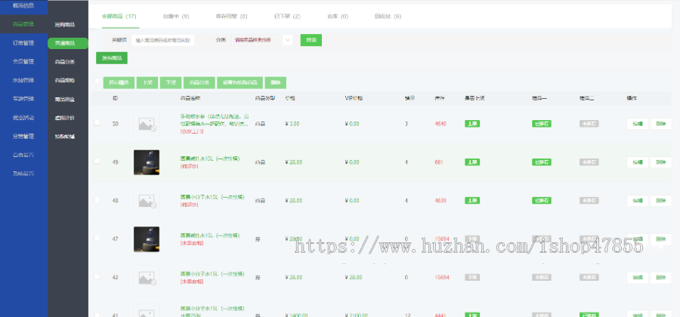
Task: Click the keyword search input field
Action: coord(162,40)
